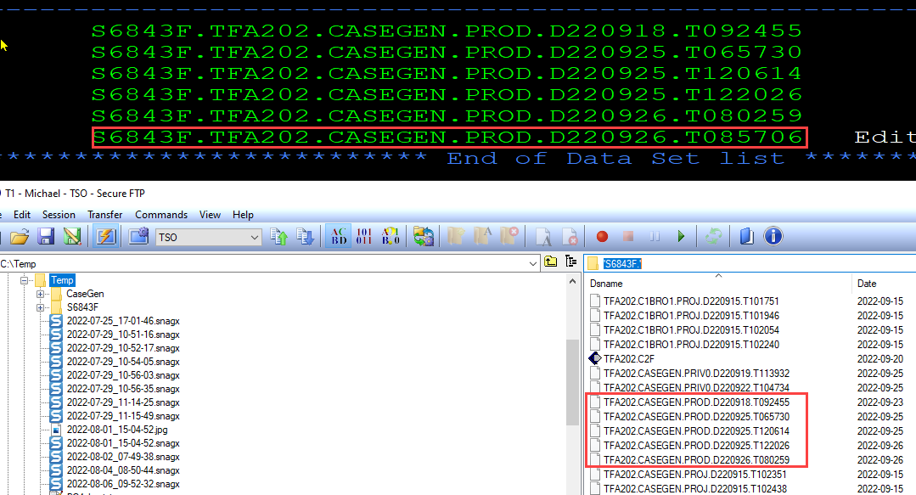916x495 pixels.
Task: Click the stop square button
Action: click(x=628, y=237)
